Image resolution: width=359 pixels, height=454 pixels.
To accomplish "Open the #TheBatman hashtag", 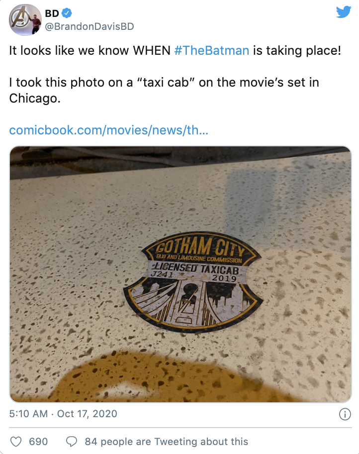I will [x=211, y=51].
